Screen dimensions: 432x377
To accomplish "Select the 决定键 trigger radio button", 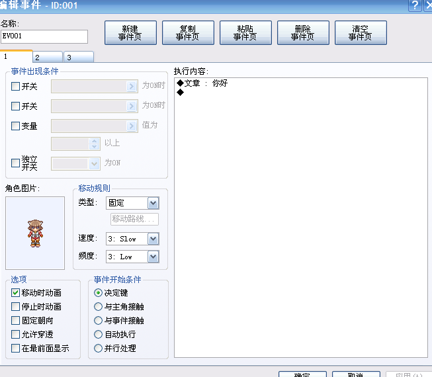I will [98, 293].
